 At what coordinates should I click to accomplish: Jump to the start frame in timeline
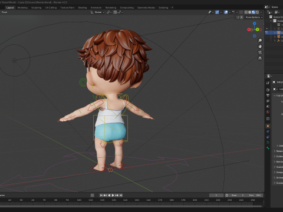(101, 196)
